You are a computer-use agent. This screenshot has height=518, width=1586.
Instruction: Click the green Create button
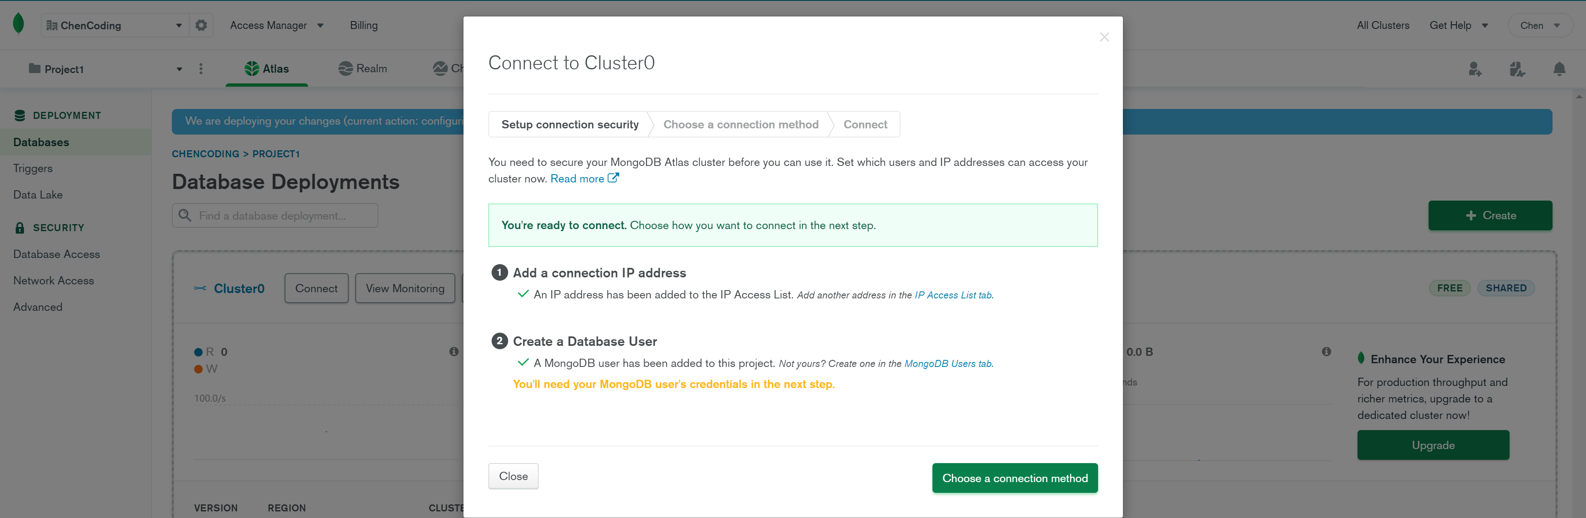click(1490, 216)
